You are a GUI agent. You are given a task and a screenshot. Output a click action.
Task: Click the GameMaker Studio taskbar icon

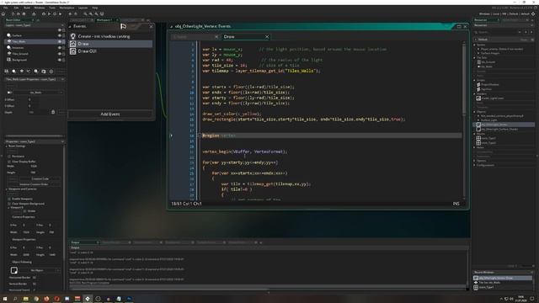point(88,299)
